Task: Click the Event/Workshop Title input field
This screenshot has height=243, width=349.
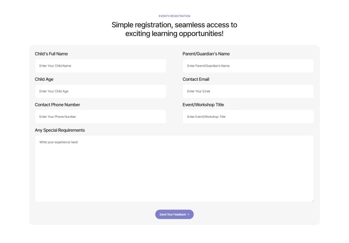Action: pyautogui.click(x=248, y=116)
